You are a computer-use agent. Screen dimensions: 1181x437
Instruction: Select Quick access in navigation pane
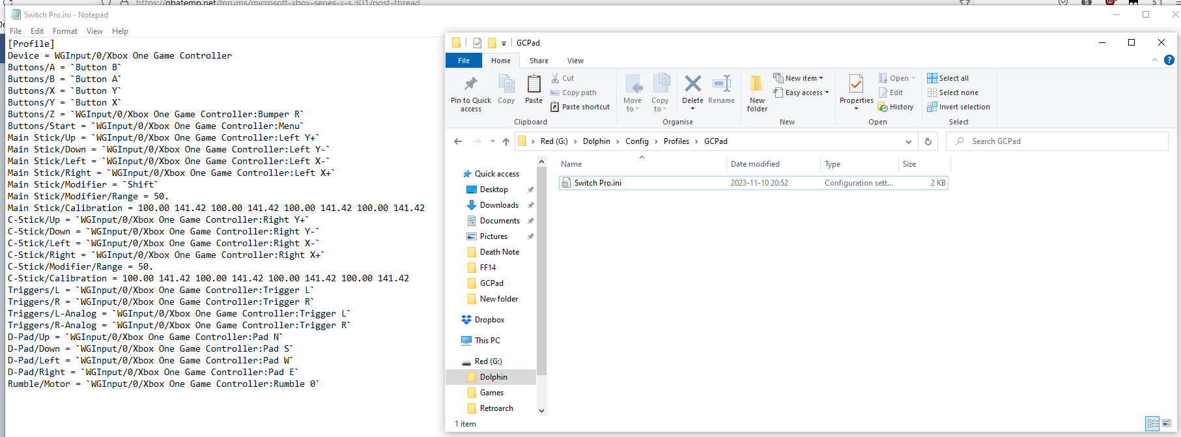click(497, 174)
